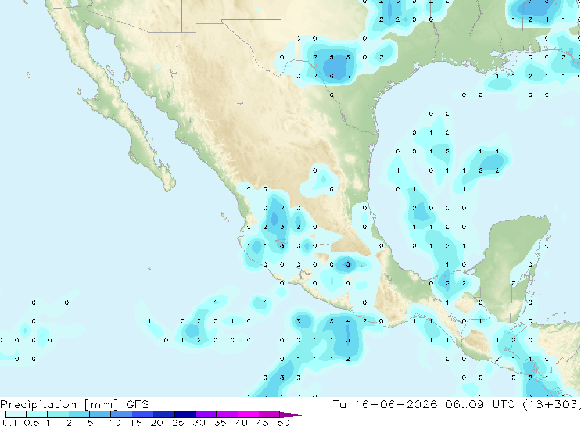Click the legend label "35"

[x=220, y=423]
